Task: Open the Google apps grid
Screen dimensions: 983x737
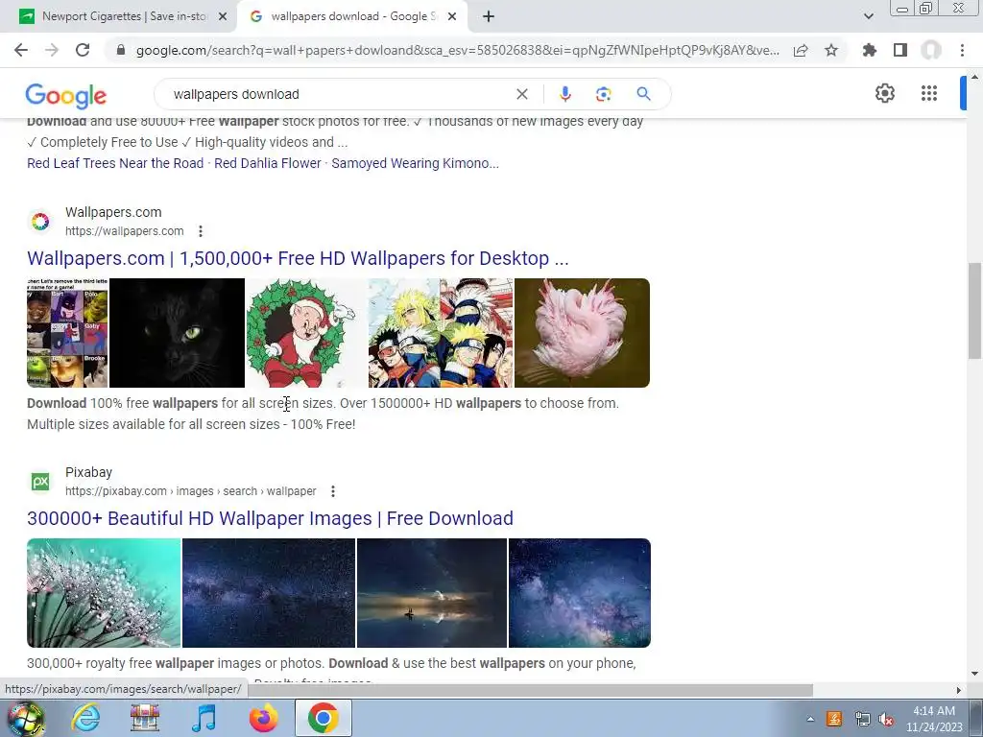Action: click(x=929, y=93)
